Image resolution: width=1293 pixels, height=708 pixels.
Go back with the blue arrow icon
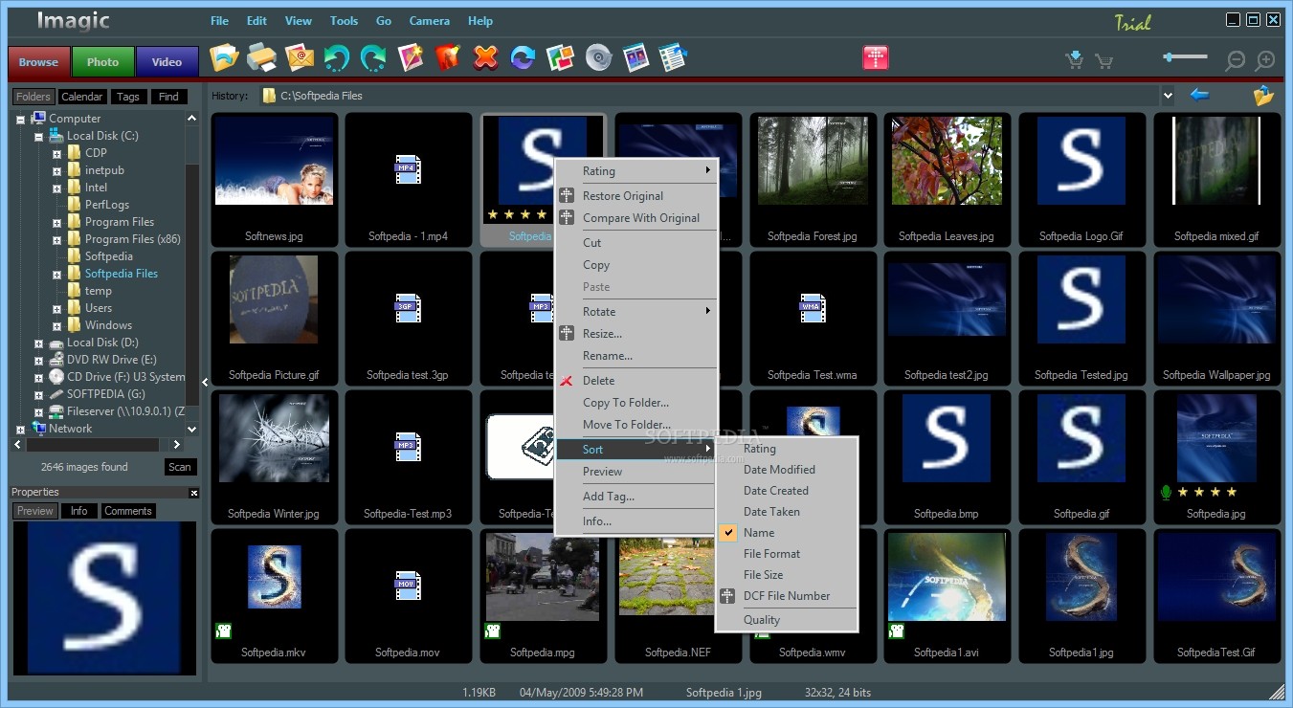[x=1199, y=94]
